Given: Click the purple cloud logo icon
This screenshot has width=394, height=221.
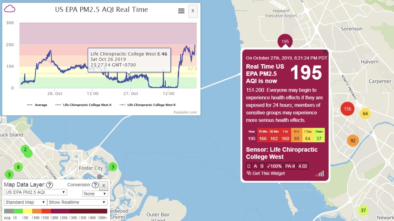Looking at the screenshot, I should [x=10, y=9].
